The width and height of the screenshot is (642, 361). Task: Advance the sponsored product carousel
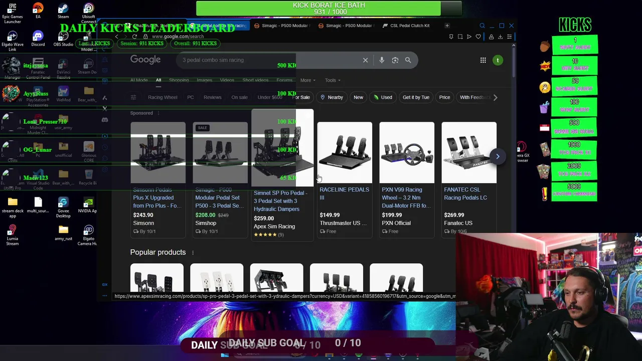[x=498, y=156]
